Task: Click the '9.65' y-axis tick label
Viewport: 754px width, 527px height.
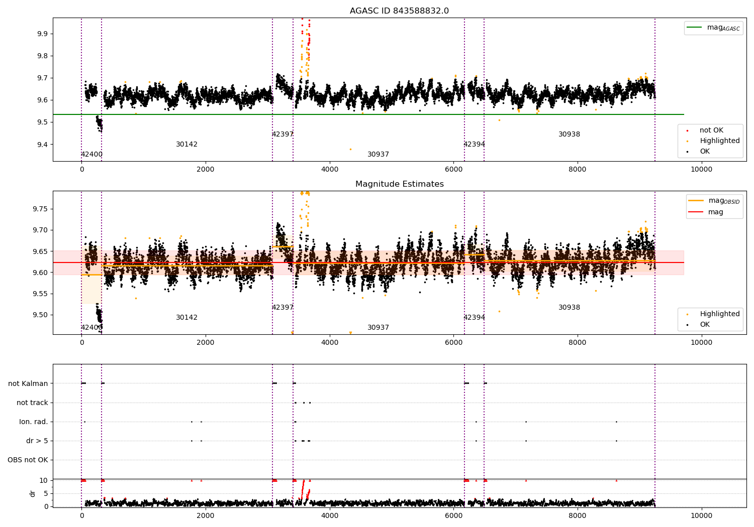Action: 40,251
